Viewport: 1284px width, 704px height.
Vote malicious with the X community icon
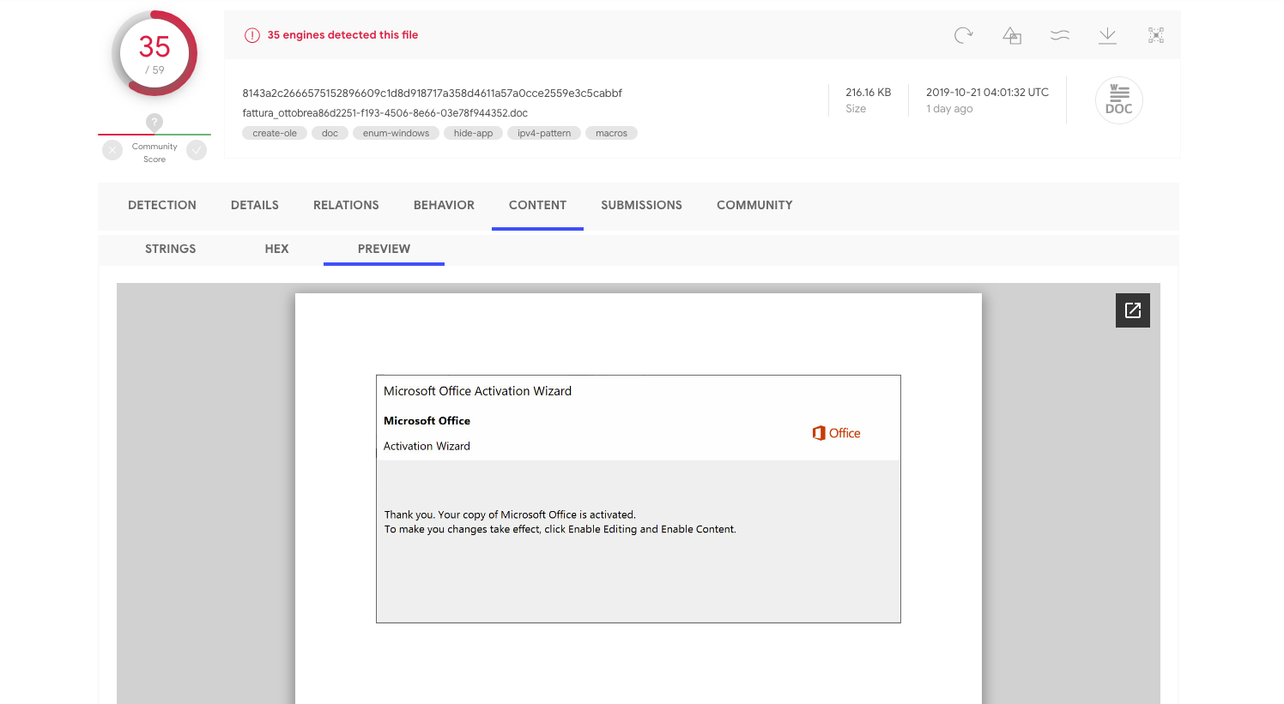[112, 151]
